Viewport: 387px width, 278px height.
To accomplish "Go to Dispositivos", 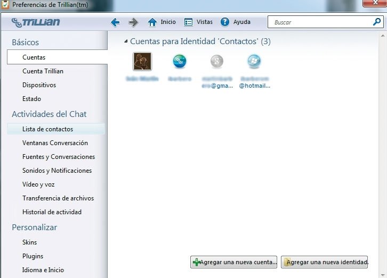I will tap(39, 85).
